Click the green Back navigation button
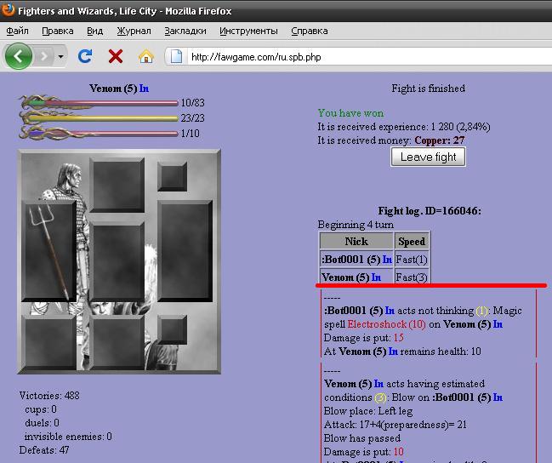 point(19,56)
